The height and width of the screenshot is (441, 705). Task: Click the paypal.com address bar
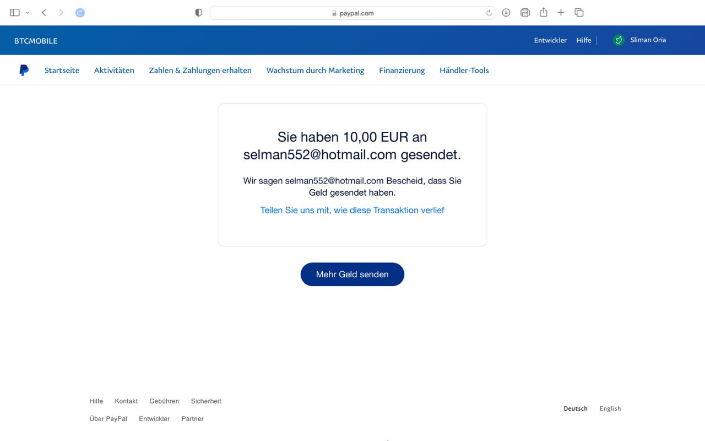[x=352, y=13]
